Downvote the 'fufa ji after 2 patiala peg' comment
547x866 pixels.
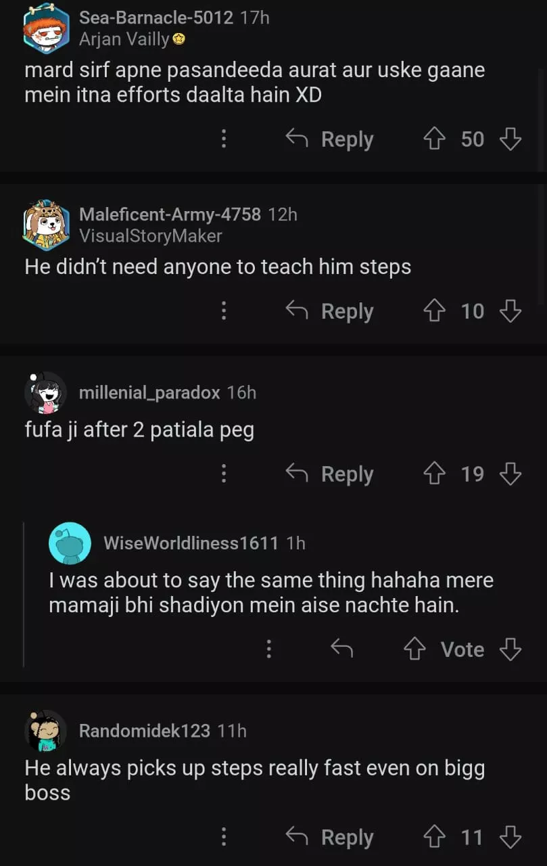(x=510, y=474)
